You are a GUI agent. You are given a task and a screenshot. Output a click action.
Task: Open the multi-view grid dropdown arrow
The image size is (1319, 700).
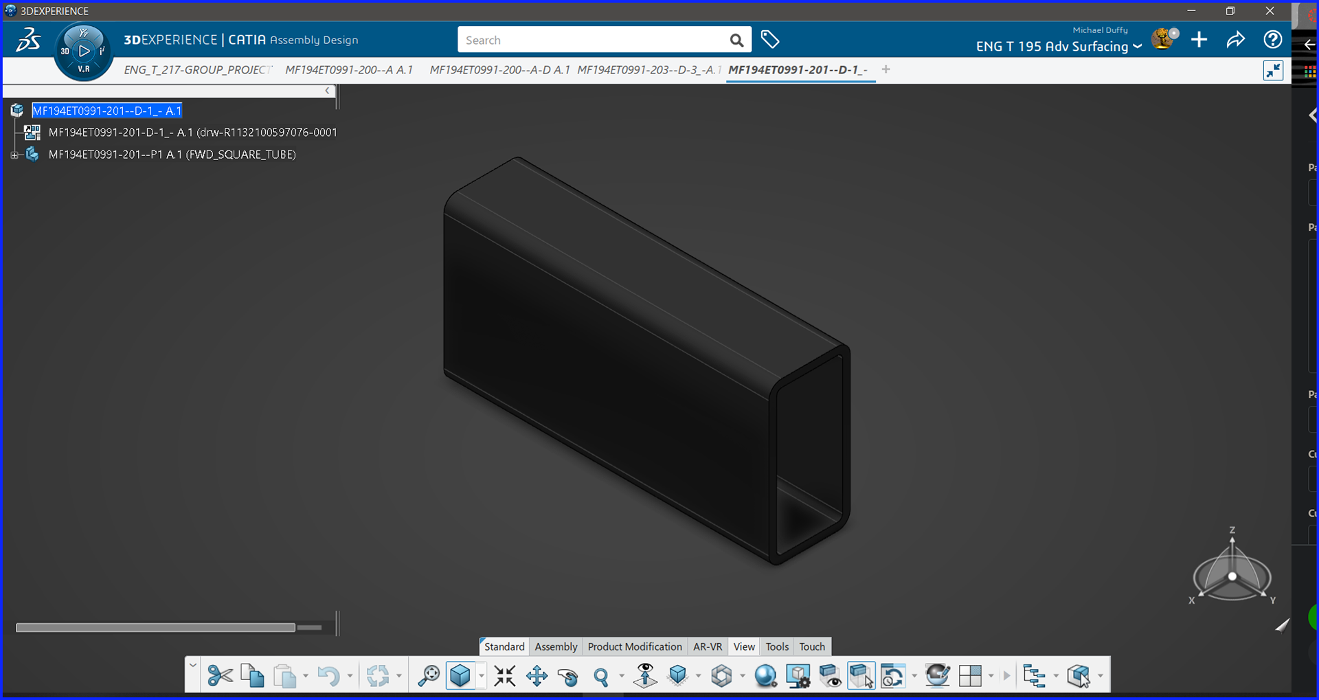pos(991,676)
